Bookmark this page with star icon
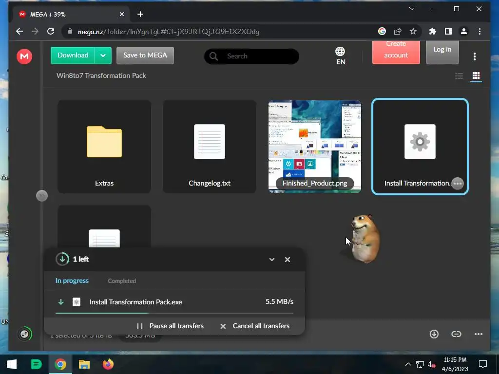Screen dimensions: 499x374 click(413, 31)
